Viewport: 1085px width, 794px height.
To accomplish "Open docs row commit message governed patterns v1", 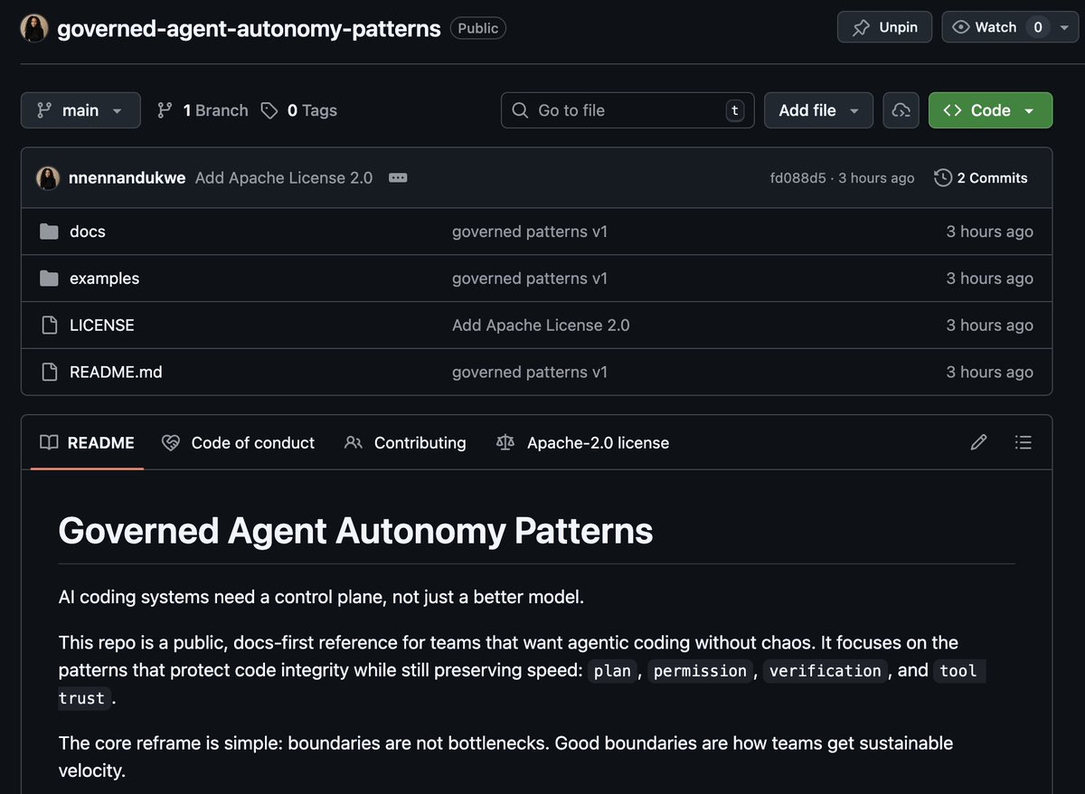I will [x=530, y=232].
